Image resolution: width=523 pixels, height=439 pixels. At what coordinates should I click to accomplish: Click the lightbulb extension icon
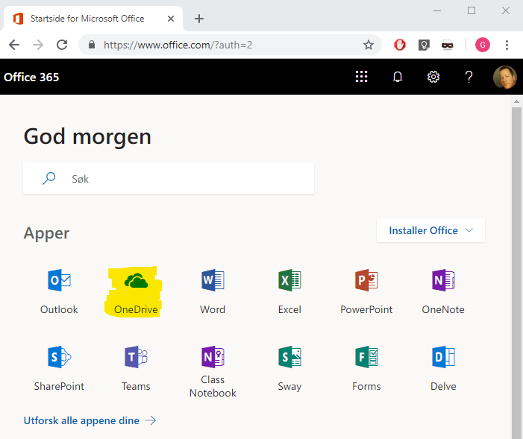coord(424,45)
